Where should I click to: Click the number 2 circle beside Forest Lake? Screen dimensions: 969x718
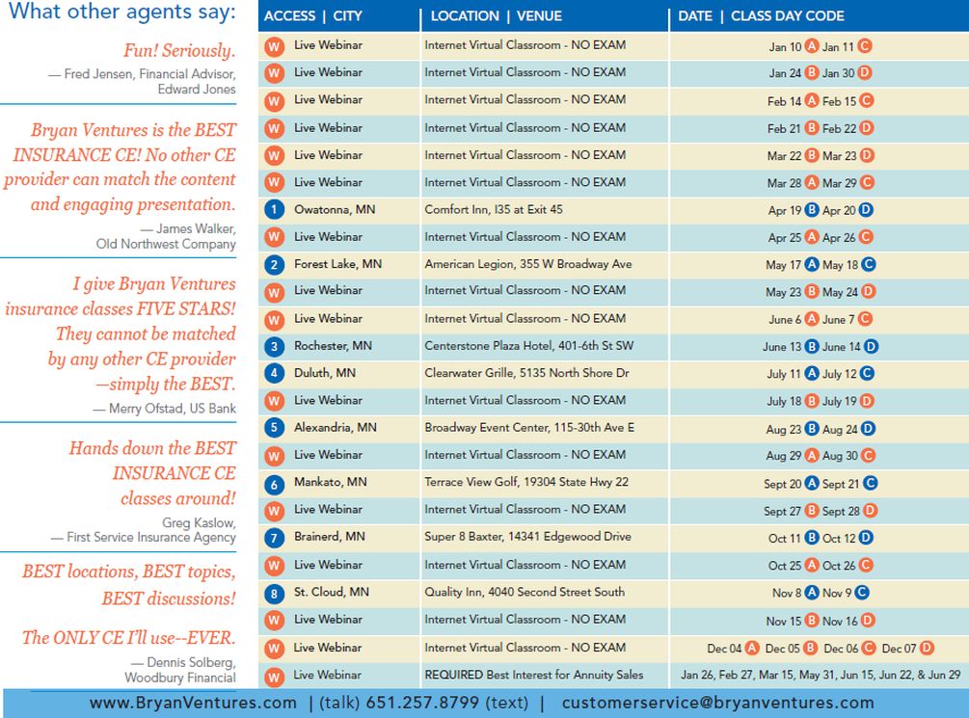pos(274,265)
